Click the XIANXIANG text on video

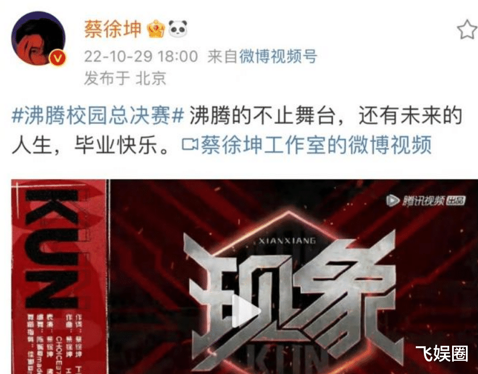pyautogui.click(x=287, y=241)
